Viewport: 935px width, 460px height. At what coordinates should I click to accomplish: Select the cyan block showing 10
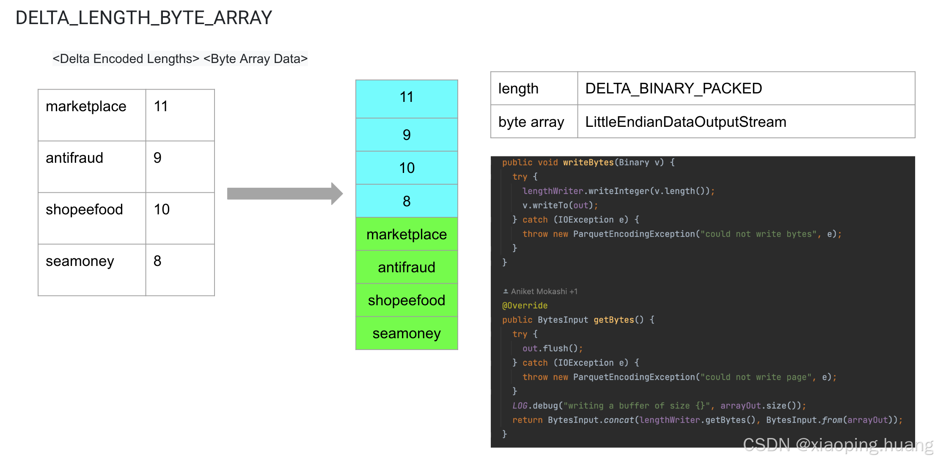pyautogui.click(x=406, y=168)
